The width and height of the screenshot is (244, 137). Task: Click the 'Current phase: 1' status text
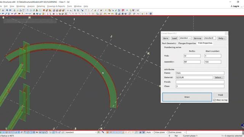[190, 136]
